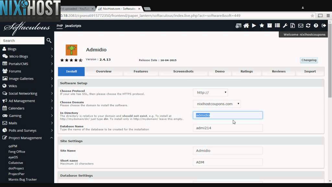This screenshot has height=187, width=332.
Task: Switch to the Features tab
Action: pos(141,71)
